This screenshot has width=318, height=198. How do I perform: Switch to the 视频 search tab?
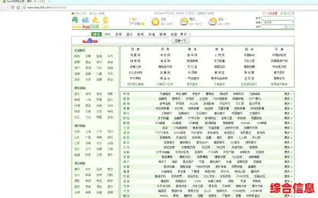118,34
